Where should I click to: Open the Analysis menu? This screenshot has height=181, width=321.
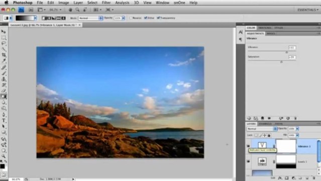122,3
